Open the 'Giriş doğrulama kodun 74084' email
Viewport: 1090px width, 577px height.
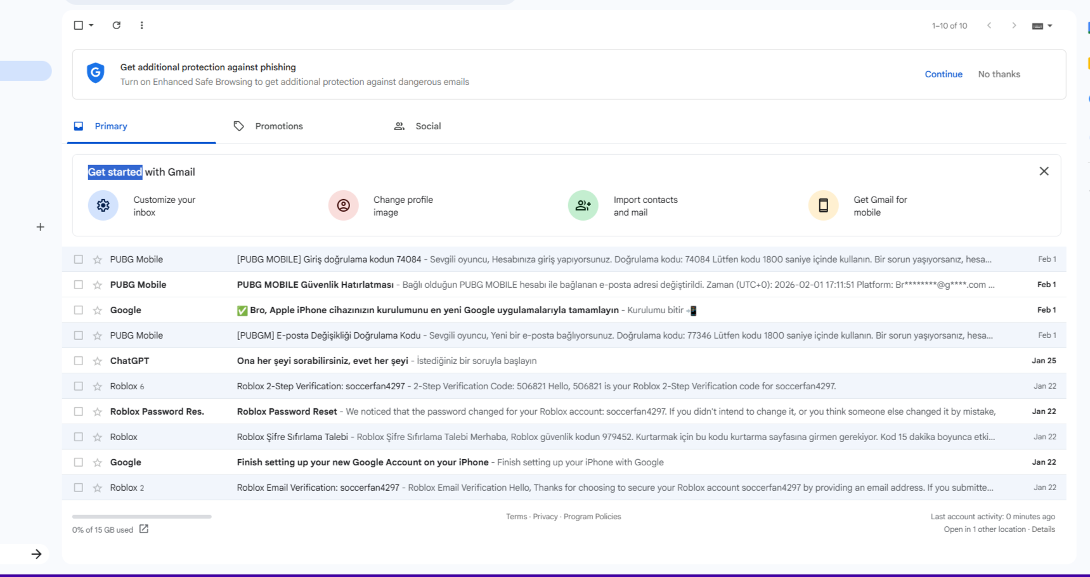(x=329, y=259)
